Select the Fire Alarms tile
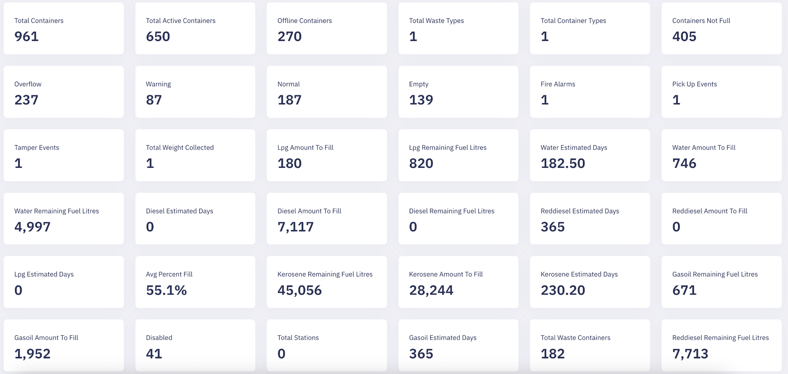This screenshot has width=788, height=374. [x=590, y=92]
